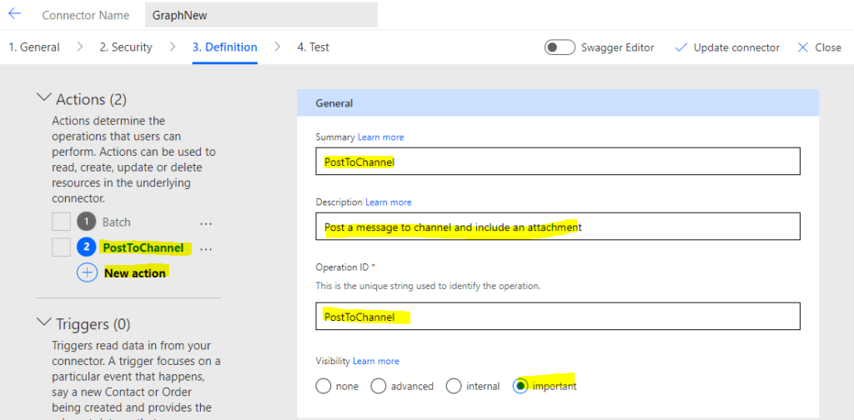Open the ellipsis menu for PostToChannel action
This screenshot has height=420, width=854.
(x=206, y=248)
